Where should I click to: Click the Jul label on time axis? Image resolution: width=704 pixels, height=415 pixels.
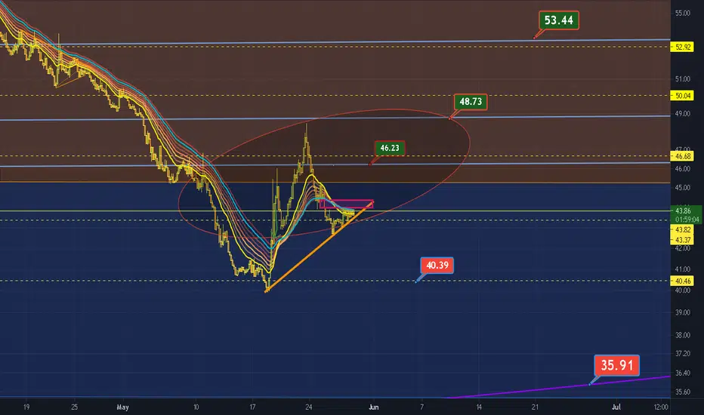[616, 407]
